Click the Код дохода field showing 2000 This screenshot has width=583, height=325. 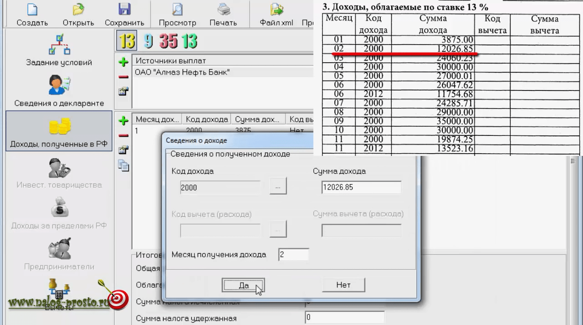point(220,187)
